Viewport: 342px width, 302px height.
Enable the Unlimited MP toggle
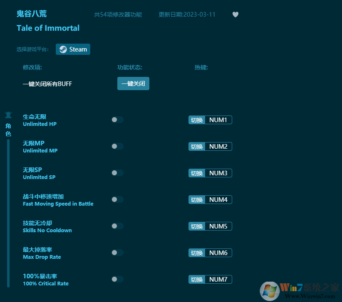click(x=117, y=146)
